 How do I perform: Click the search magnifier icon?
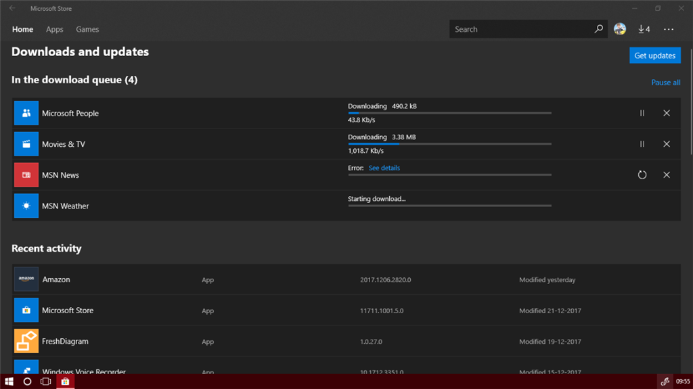point(598,29)
